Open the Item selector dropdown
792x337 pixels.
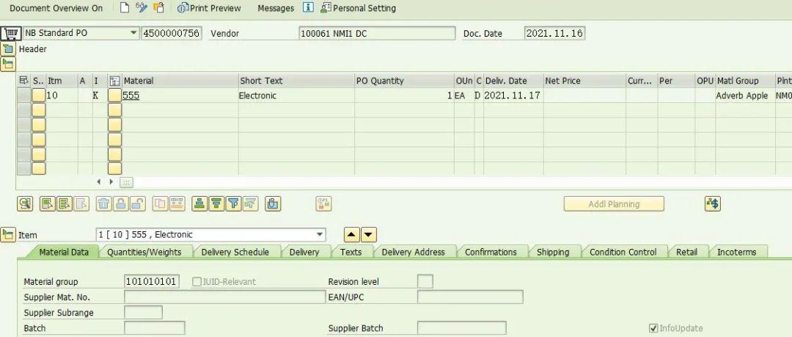pyautogui.click(x=319, y=235)
